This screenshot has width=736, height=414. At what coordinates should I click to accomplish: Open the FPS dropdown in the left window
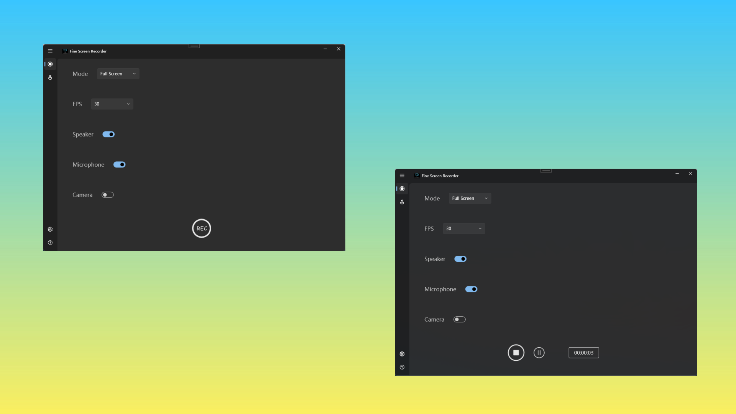[112, 103]
